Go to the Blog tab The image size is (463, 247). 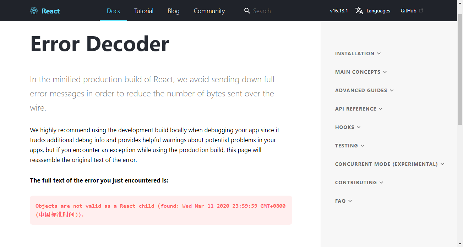click(174, 11)
